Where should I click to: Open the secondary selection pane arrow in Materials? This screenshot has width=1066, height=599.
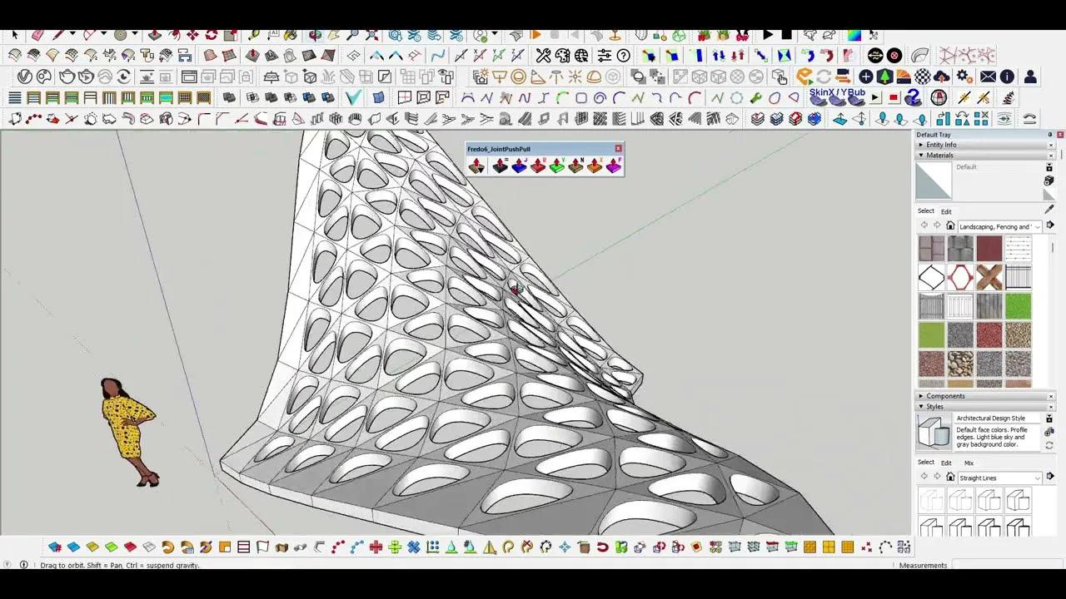[x=1050, y=225]
